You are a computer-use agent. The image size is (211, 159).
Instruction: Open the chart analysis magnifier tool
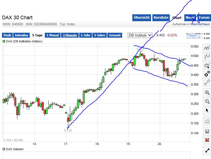pos(207,65)
